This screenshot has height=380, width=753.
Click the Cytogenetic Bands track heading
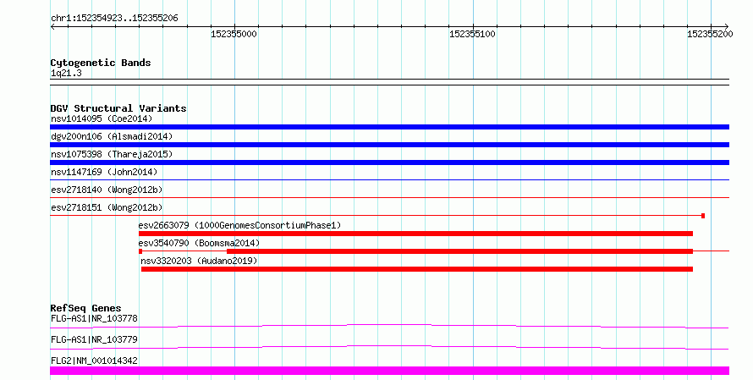point(101,63)
